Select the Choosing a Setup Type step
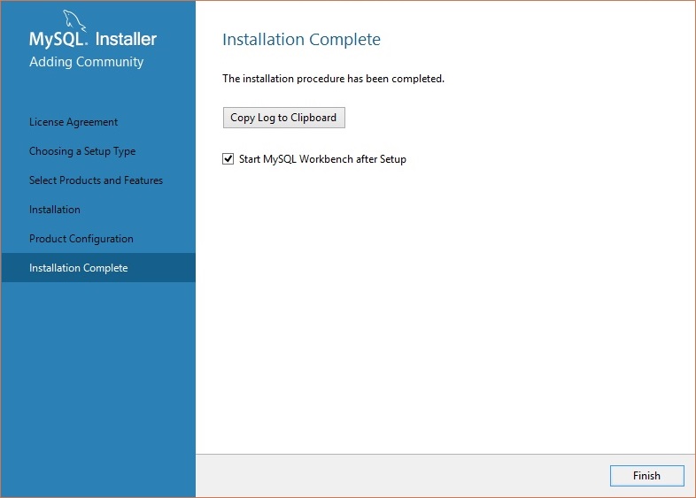The image size is (696, 498). (x=82, y=151)
